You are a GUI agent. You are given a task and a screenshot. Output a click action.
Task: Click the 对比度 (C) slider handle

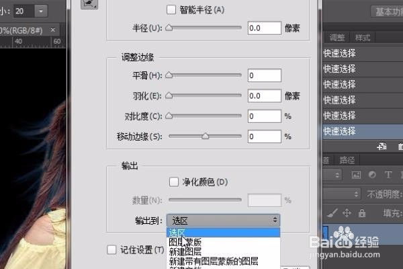pos(169,116)
